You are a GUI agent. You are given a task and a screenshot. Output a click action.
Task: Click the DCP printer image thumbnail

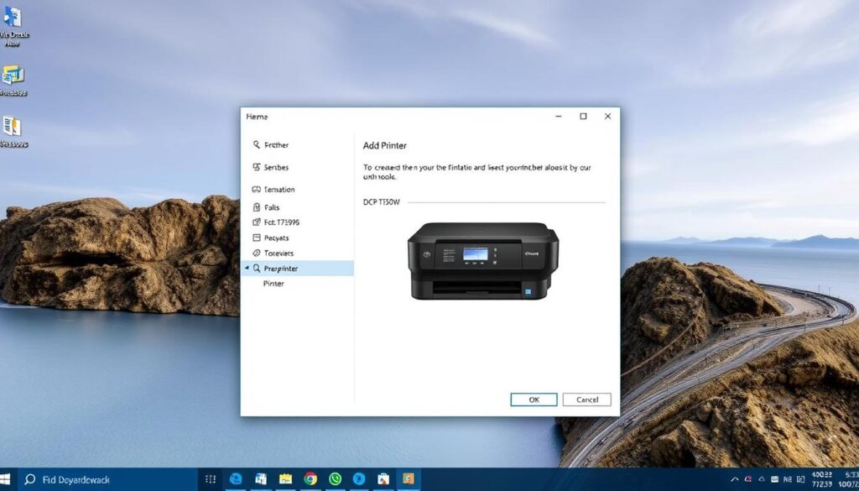click(482, 260)
